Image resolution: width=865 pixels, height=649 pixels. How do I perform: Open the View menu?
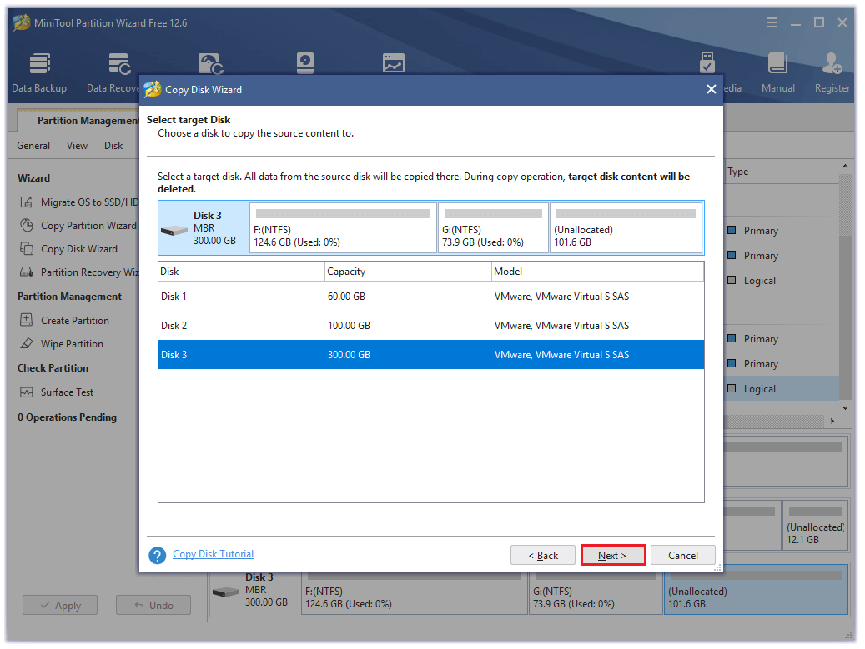(78, 146)
